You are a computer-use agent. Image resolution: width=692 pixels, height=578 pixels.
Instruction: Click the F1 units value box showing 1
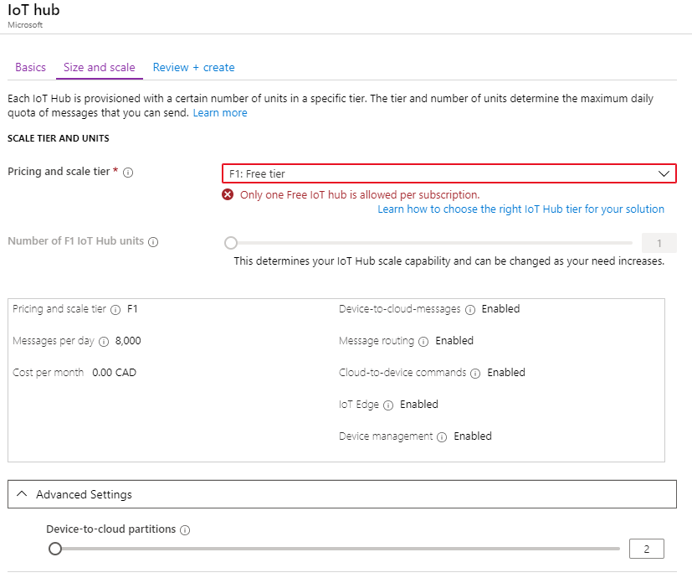click(659, 243)
